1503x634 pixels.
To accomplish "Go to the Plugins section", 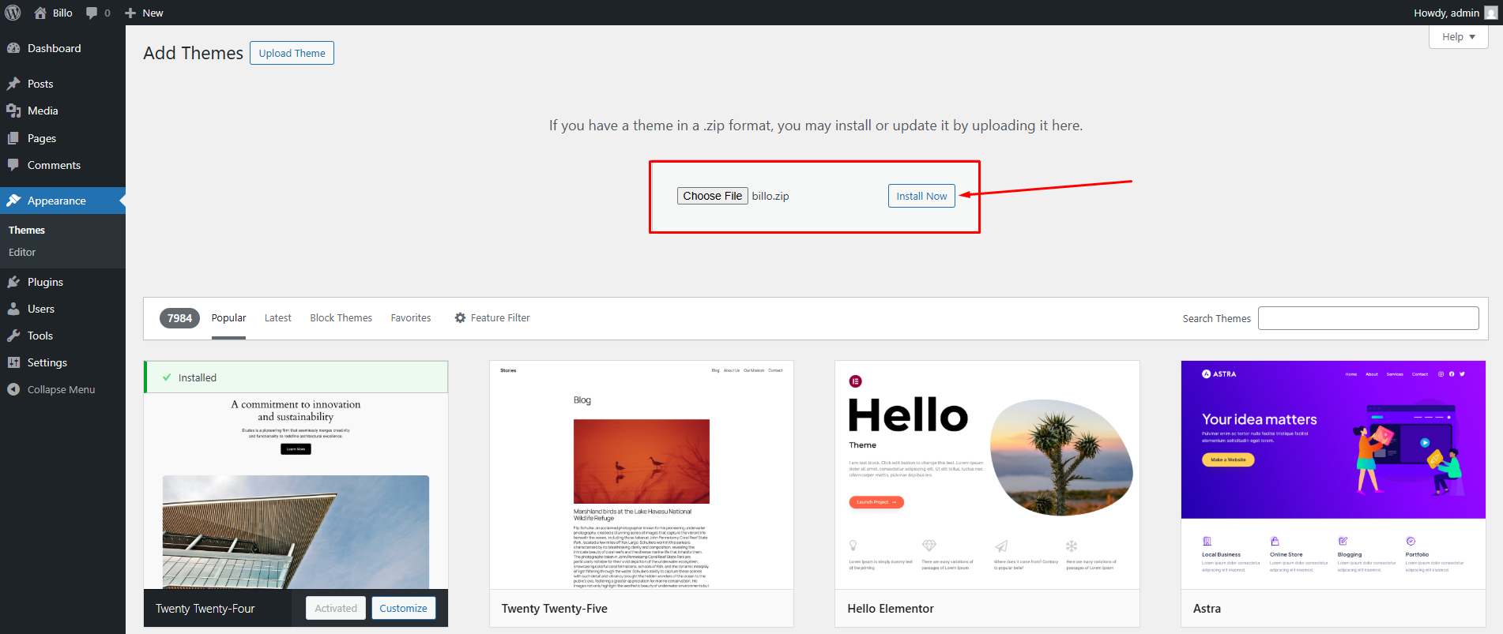I will click(45, 282).
